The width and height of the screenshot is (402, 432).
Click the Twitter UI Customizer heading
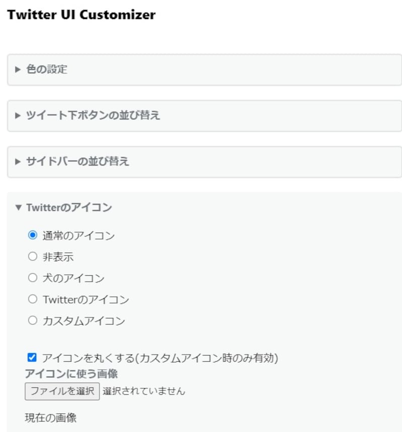point(80,15)
